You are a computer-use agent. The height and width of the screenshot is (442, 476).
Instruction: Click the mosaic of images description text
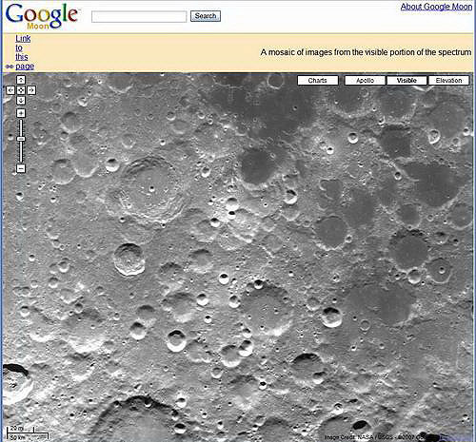tap(366, 52)
